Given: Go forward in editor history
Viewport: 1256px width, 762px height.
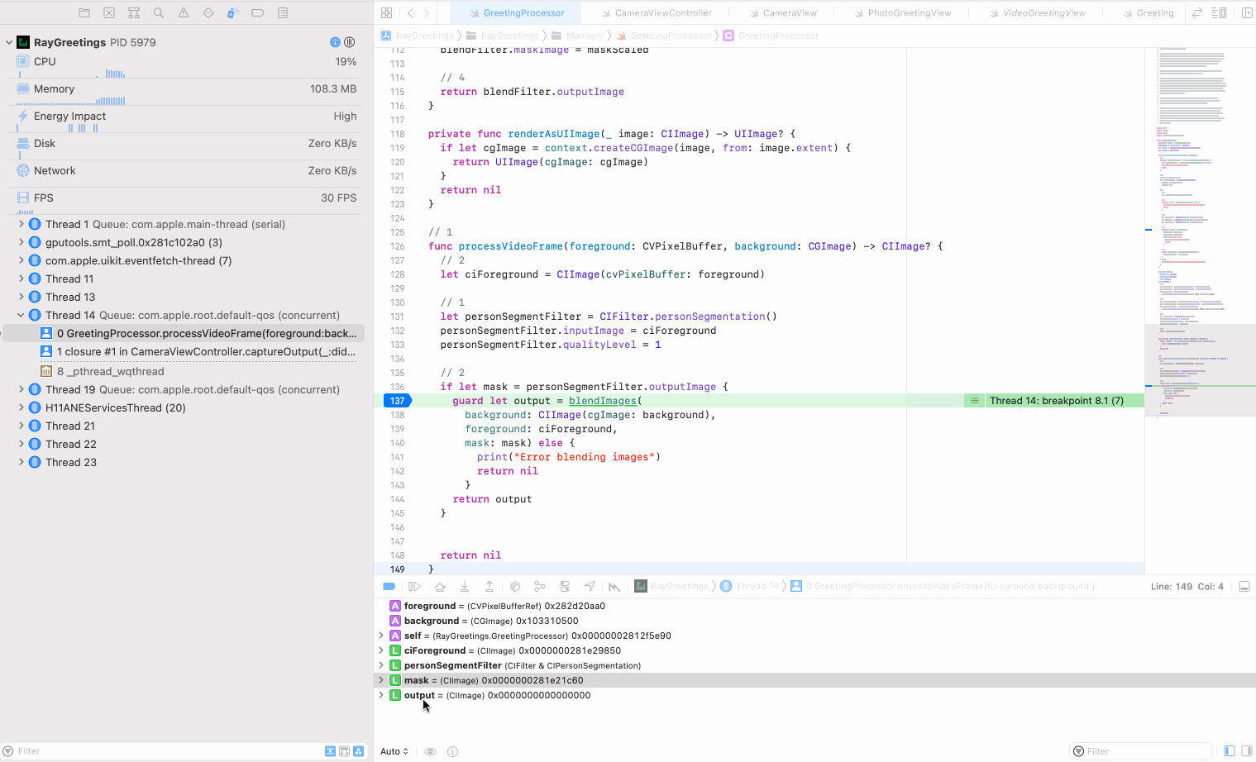Looking at the screenshot, I should [427, 13].
